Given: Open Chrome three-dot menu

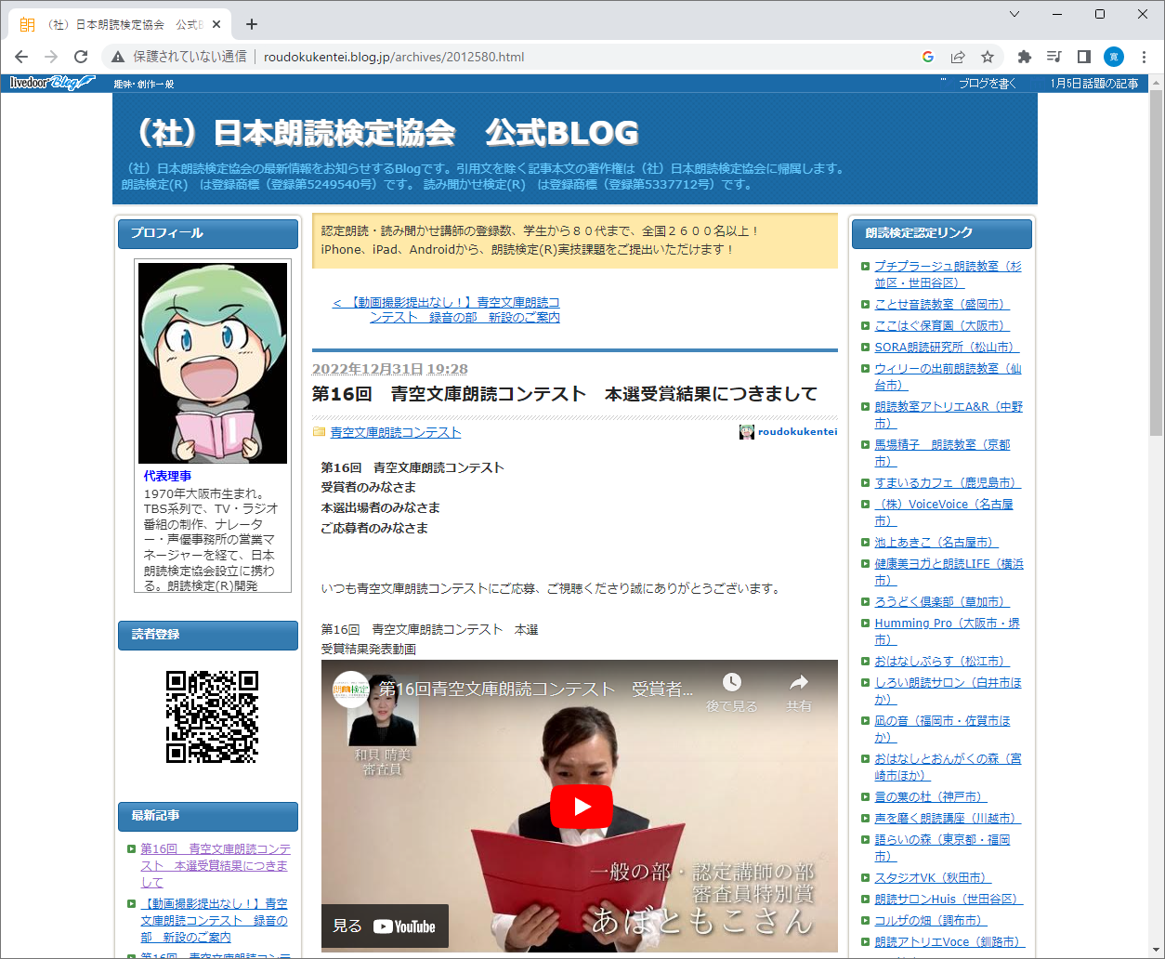Looking at the screenshot, I should 1144,57.
